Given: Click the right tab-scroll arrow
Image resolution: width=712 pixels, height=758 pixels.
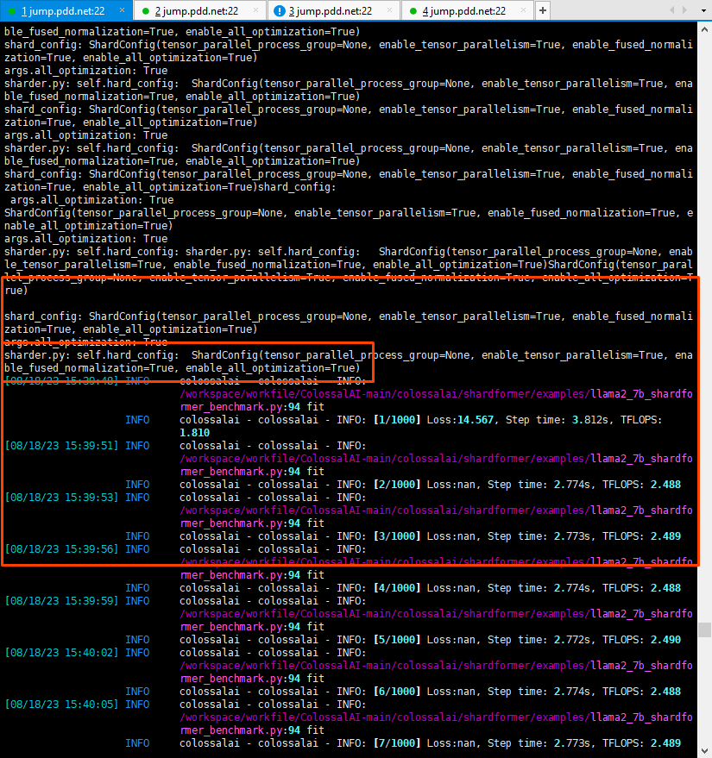Looking at the screenshot, I should [x=683, y=10].
